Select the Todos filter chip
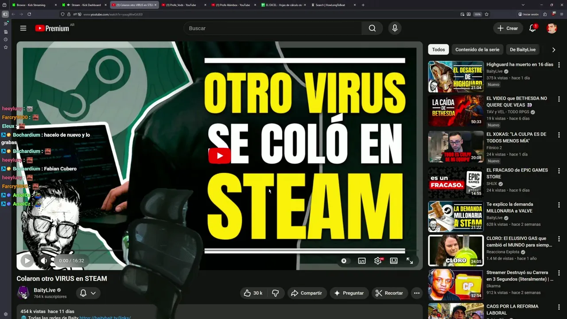Image resolution: width=567 pixels, height=319 pixels. [x=439, y=50]
